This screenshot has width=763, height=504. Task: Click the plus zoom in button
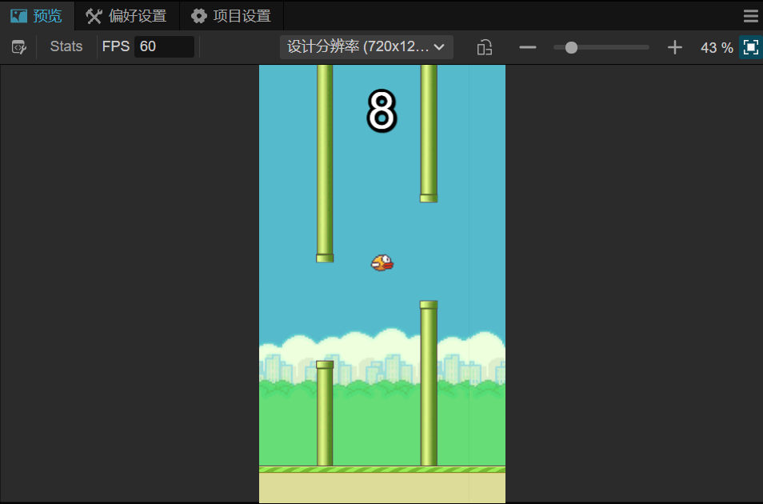click(674, 47)
